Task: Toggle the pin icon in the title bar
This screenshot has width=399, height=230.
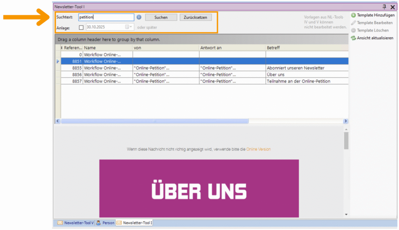Action: click(384, 7)
